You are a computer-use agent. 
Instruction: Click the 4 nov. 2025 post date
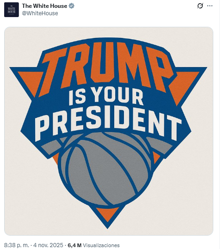point(48,245)
